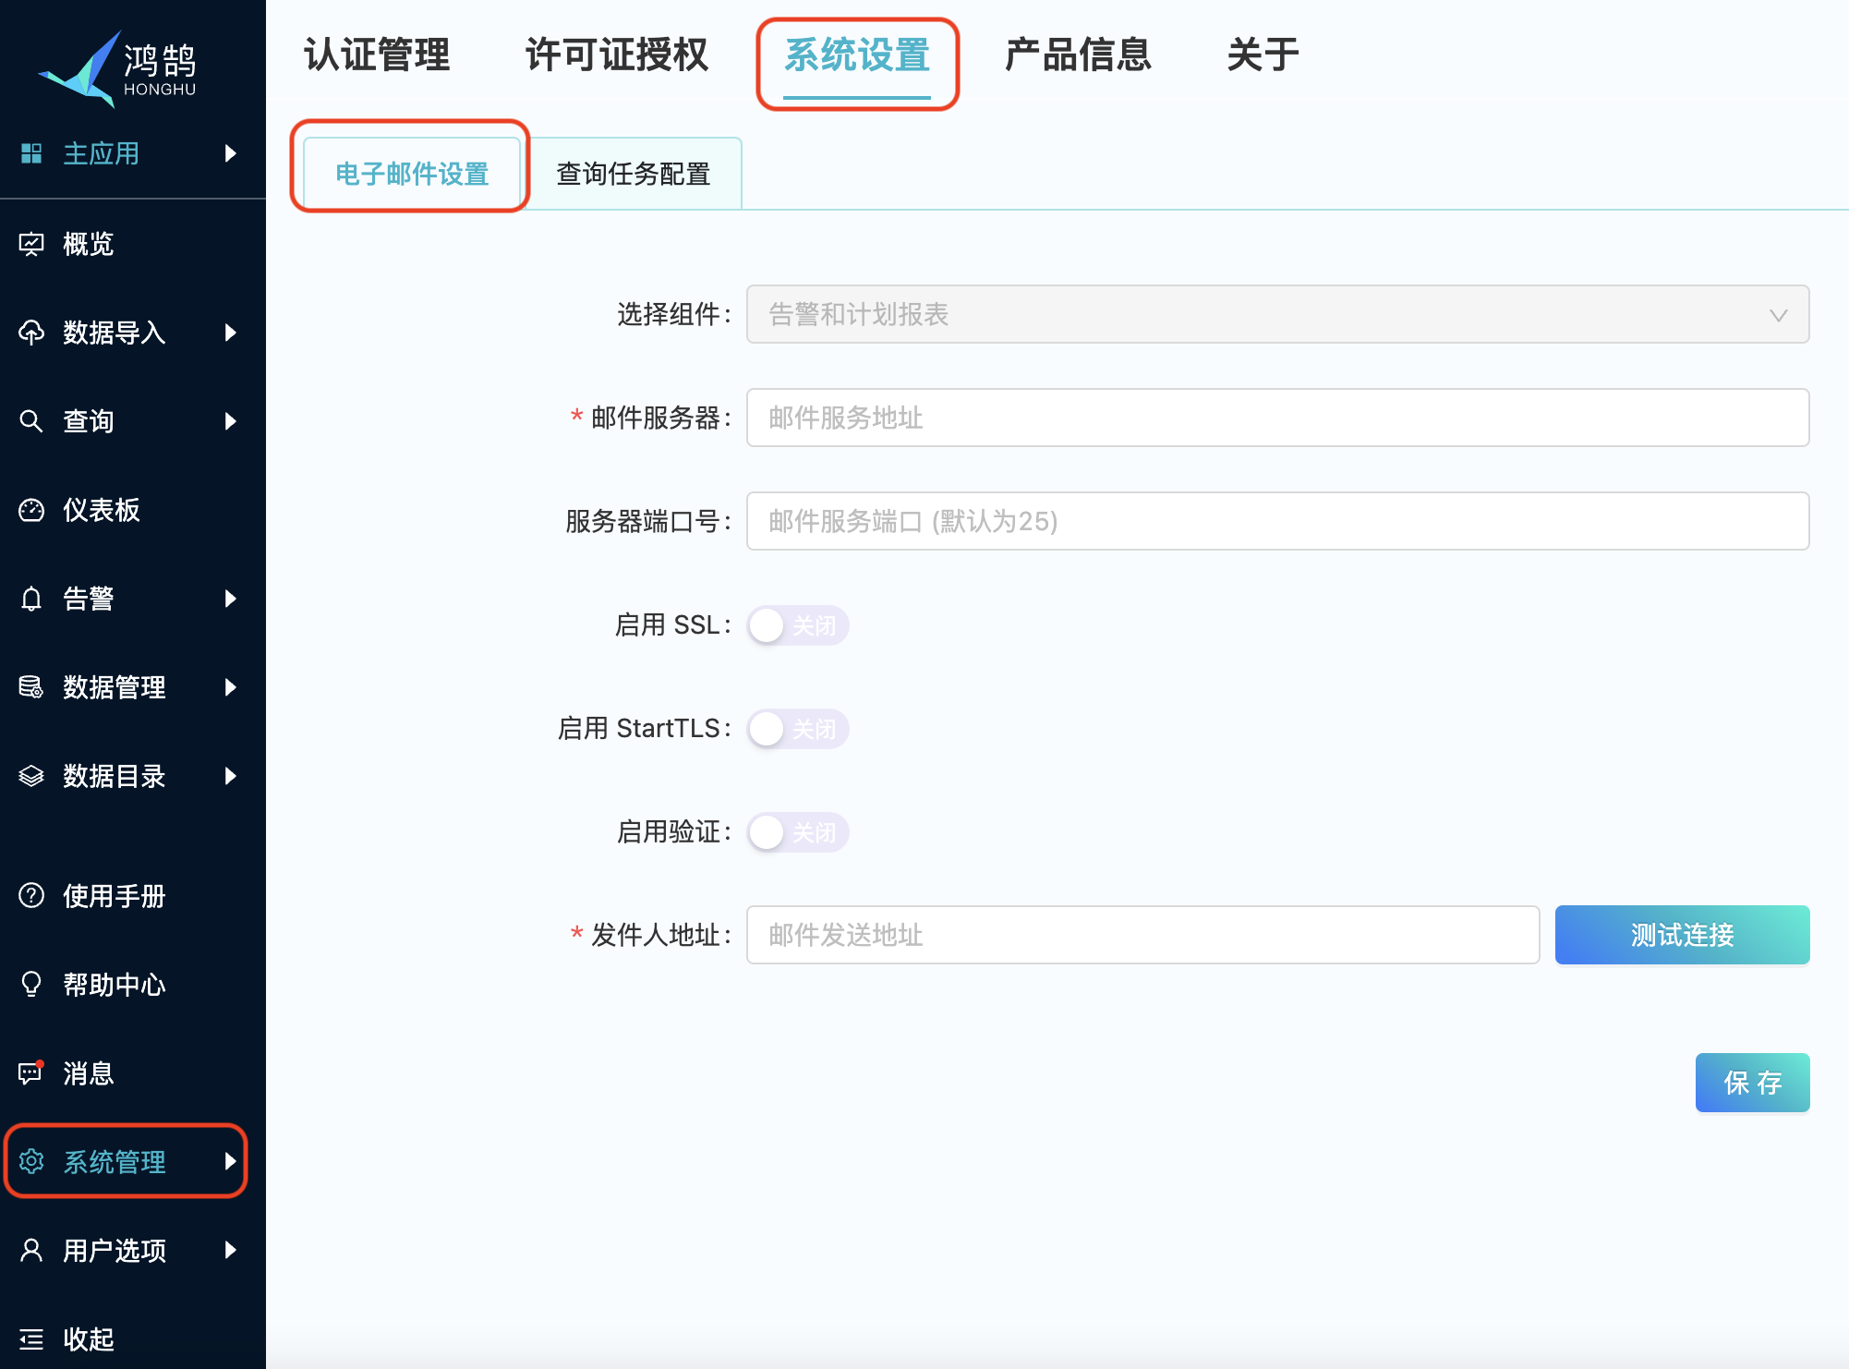Image resolution: width=1849 pixels, height=1369 pixels.
Task: Open 消息 in the sidebar
Action: [88, 1072]
